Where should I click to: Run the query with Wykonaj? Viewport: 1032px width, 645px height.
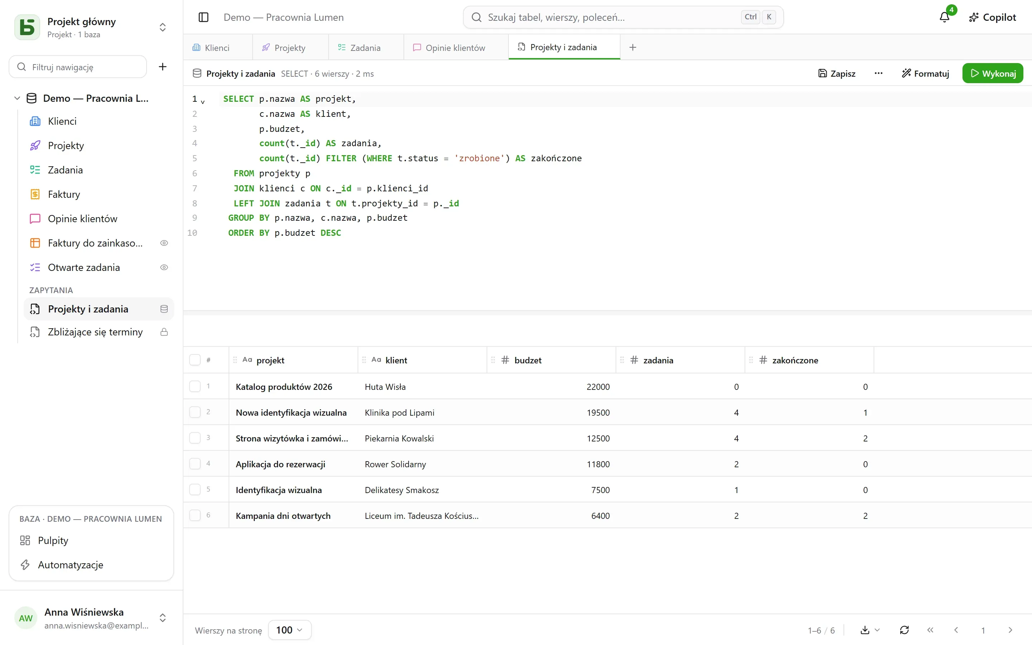click(x=993, y=73)
